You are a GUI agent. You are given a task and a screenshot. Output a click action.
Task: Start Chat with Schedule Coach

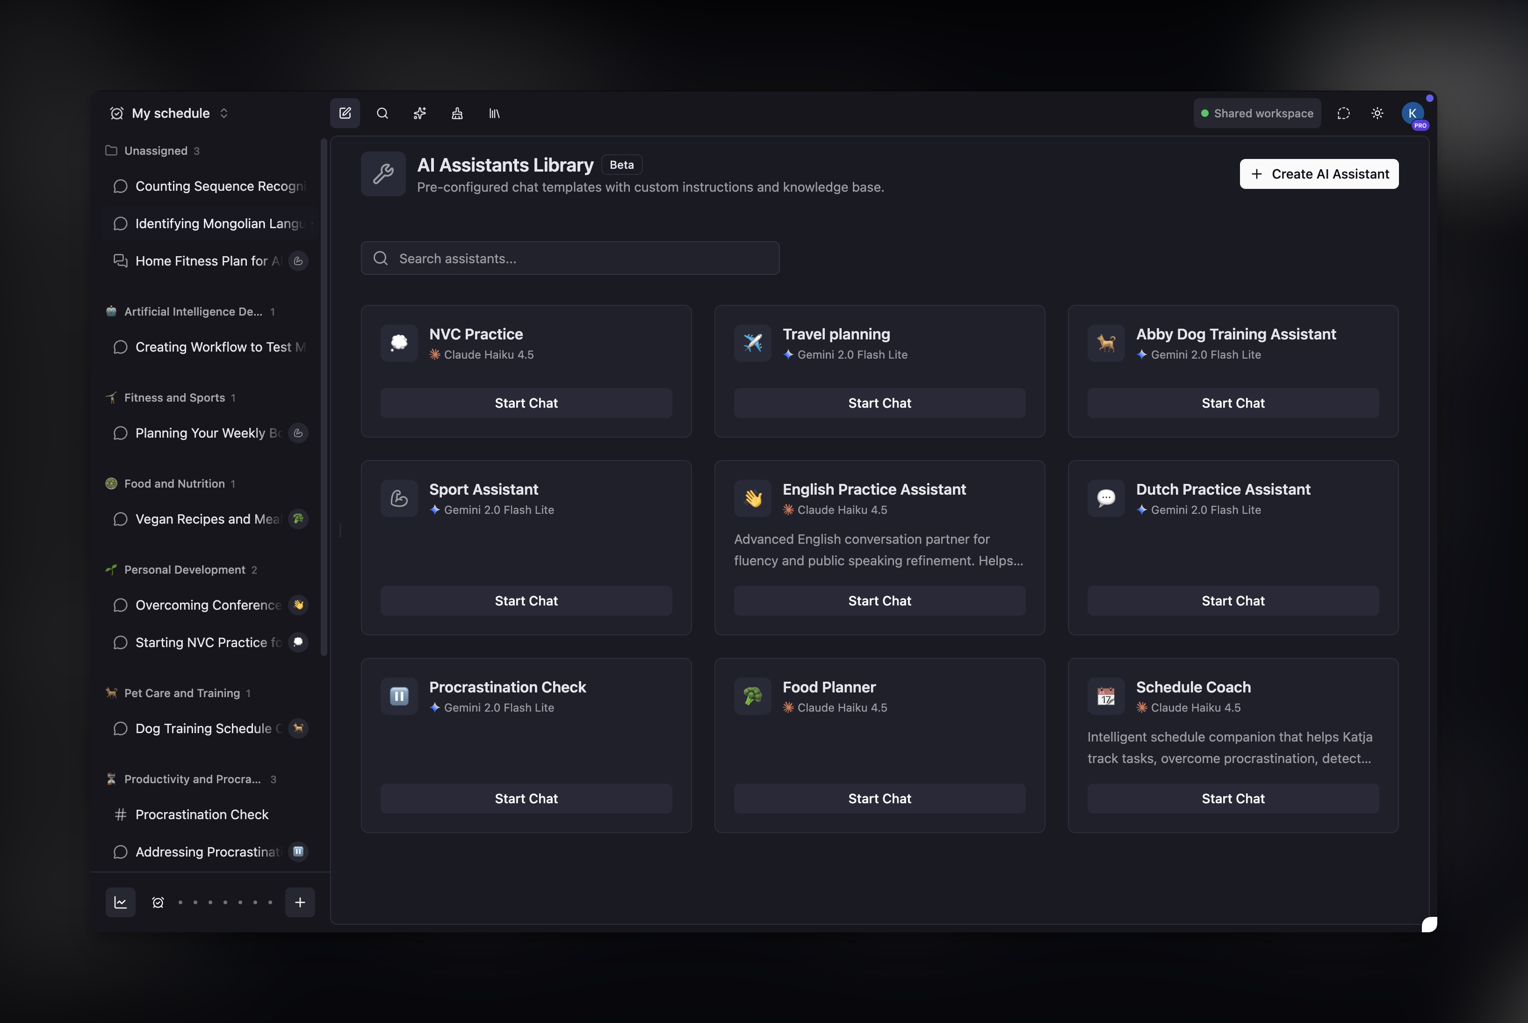(1232, 799)
